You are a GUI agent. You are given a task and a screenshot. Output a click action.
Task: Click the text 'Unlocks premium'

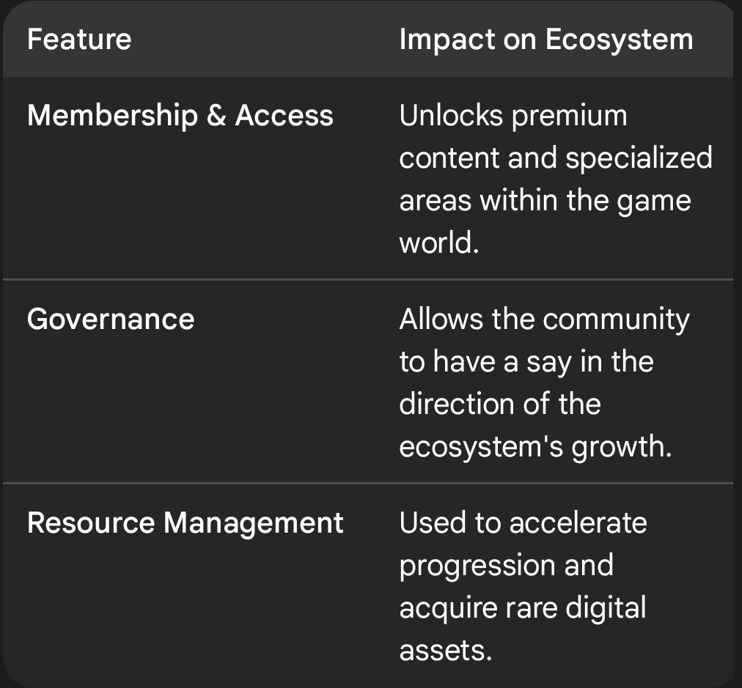pyautogui.click(x=513, y=116)
